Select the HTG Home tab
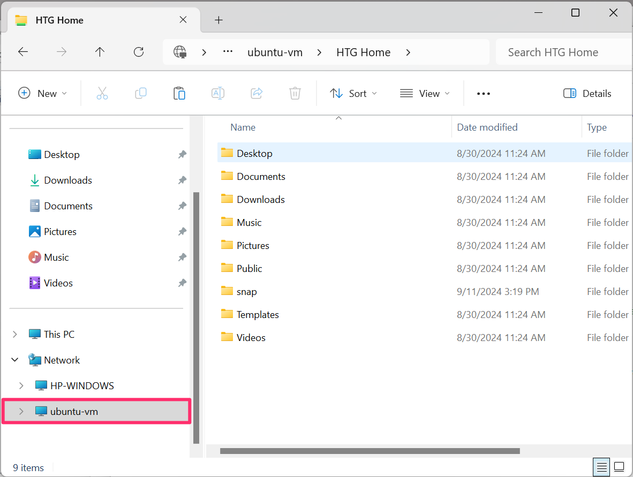633x477 pixels. pyautogui.click(x=103, y=20)
